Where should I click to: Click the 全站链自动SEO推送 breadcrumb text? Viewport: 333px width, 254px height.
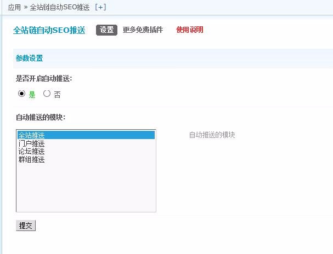(60, 8)
